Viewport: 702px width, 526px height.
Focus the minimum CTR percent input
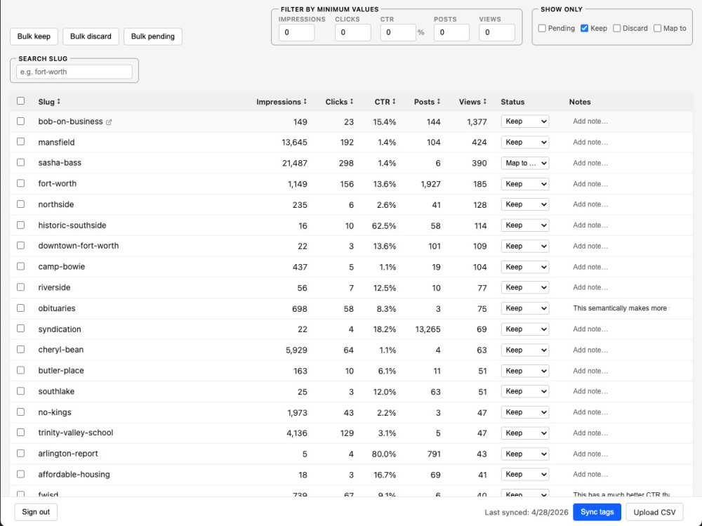point(398,32)
